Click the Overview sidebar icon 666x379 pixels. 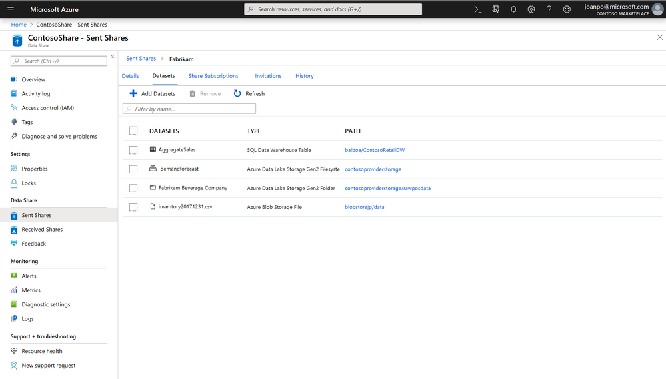pos(14,79)
